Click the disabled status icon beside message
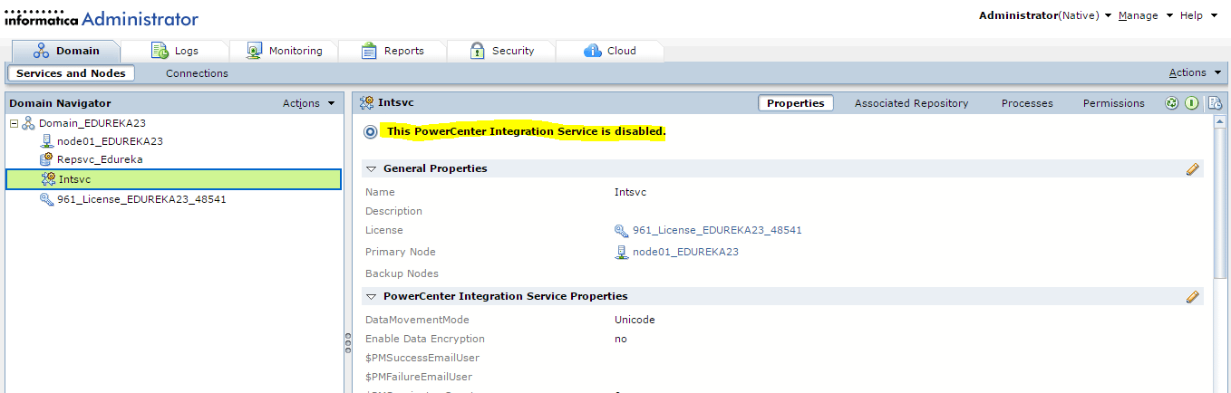Screen dimensions: 1231x393 pos(371,132)
